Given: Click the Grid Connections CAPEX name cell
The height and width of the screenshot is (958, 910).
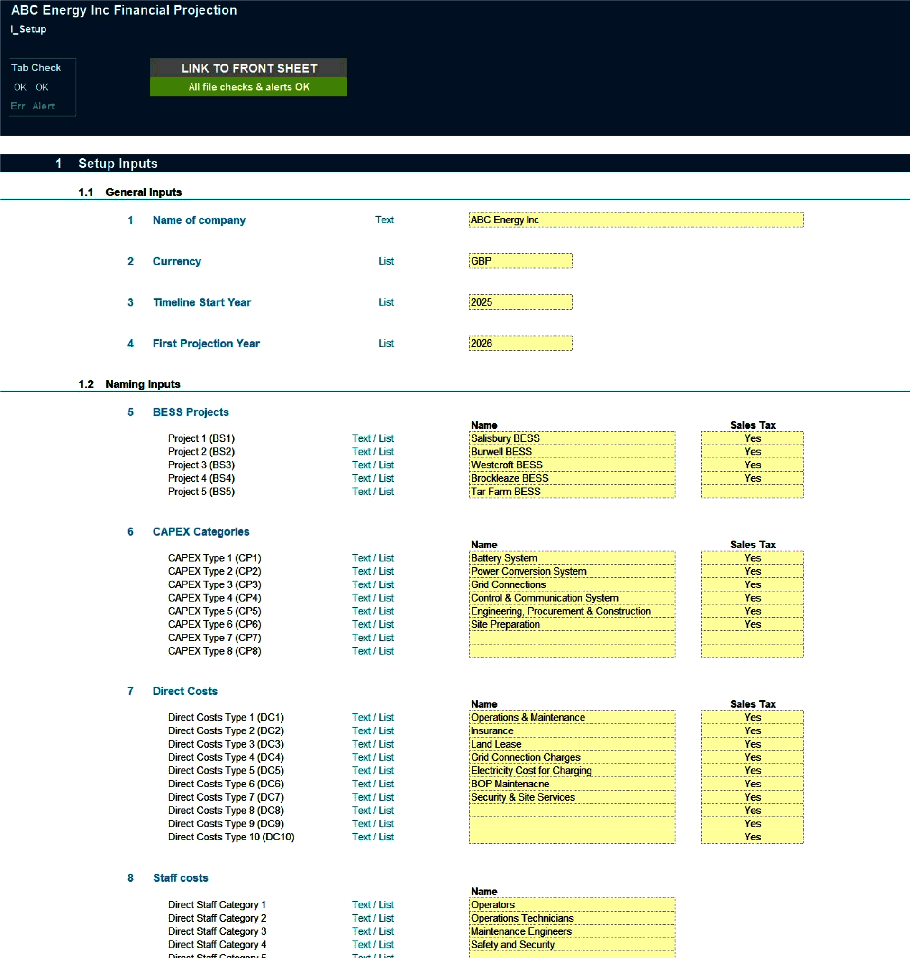Looking at the screenshot, I should coord(572,584).
